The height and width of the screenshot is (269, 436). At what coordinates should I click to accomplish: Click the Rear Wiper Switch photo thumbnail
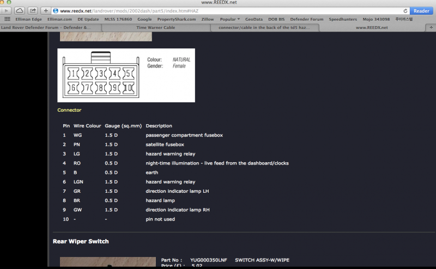[x=107, y=262]
